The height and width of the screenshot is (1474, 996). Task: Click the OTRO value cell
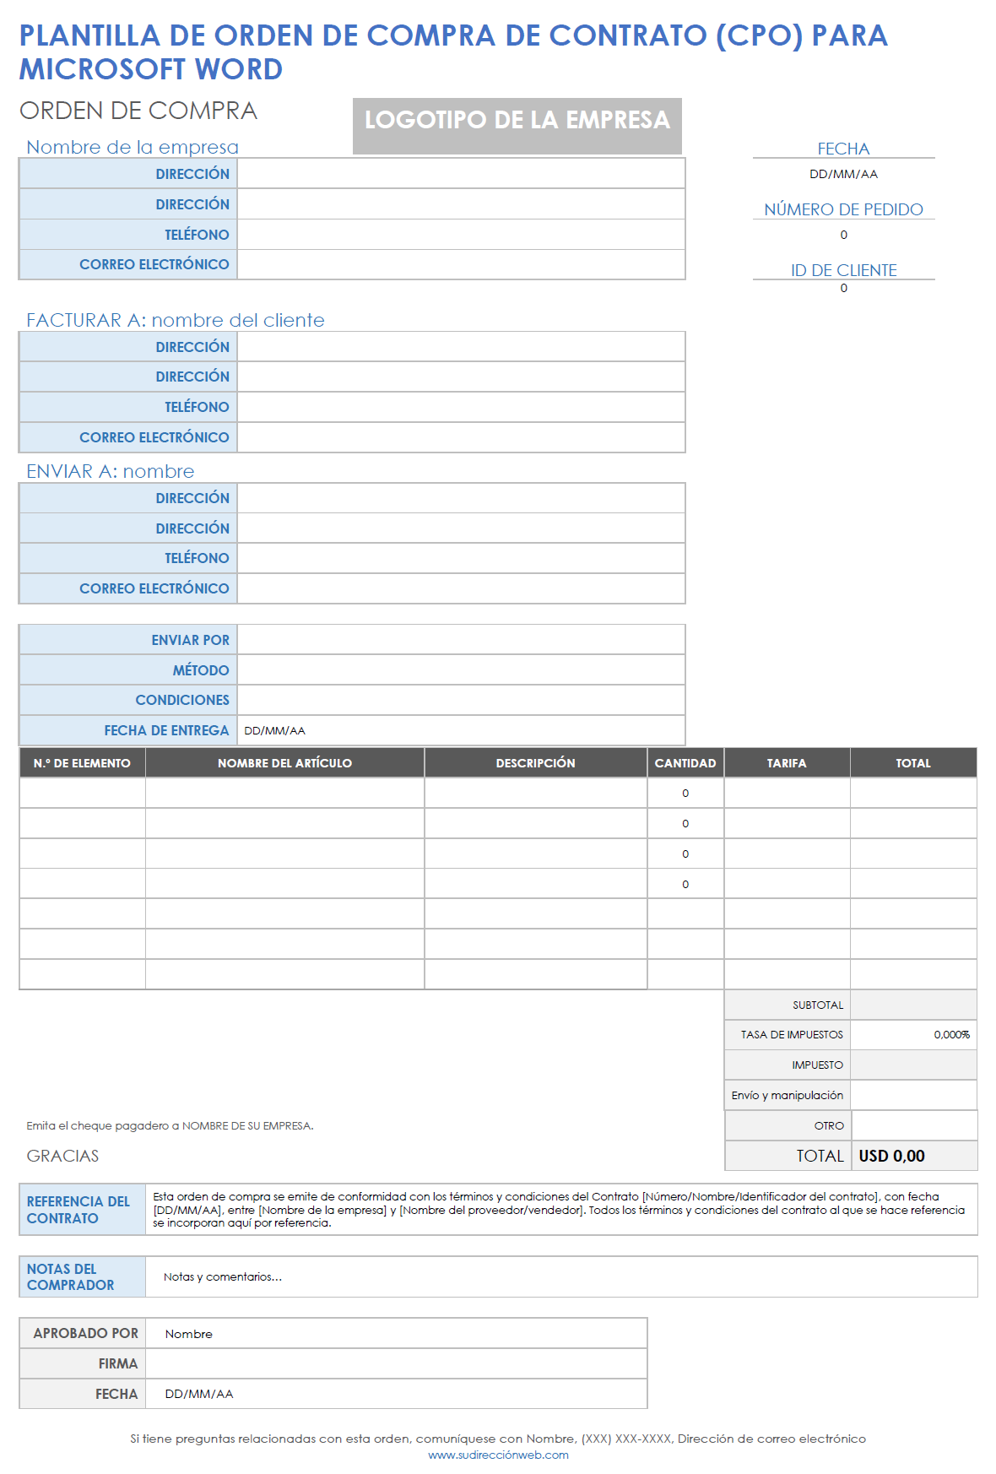914,1125
